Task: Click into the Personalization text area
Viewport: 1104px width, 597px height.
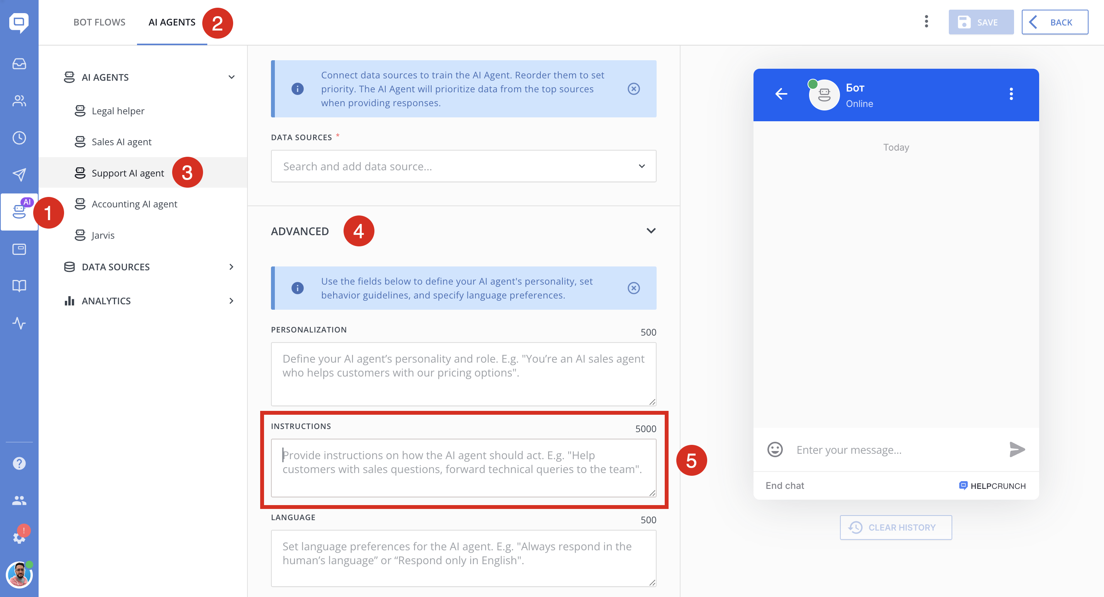Action: [x=463, y=373]
